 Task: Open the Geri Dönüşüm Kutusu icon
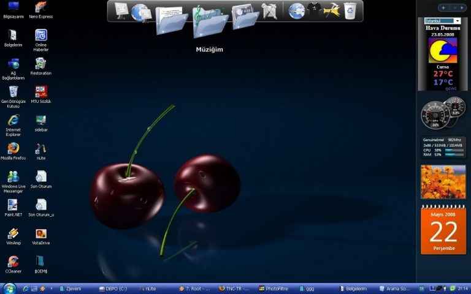pyautogui.click(x=13, y=92)
